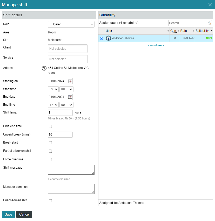The width and height of the screenshot is (215, 221).
Task: Click the magnifier icon in the Search box
Action: [210, 23]
